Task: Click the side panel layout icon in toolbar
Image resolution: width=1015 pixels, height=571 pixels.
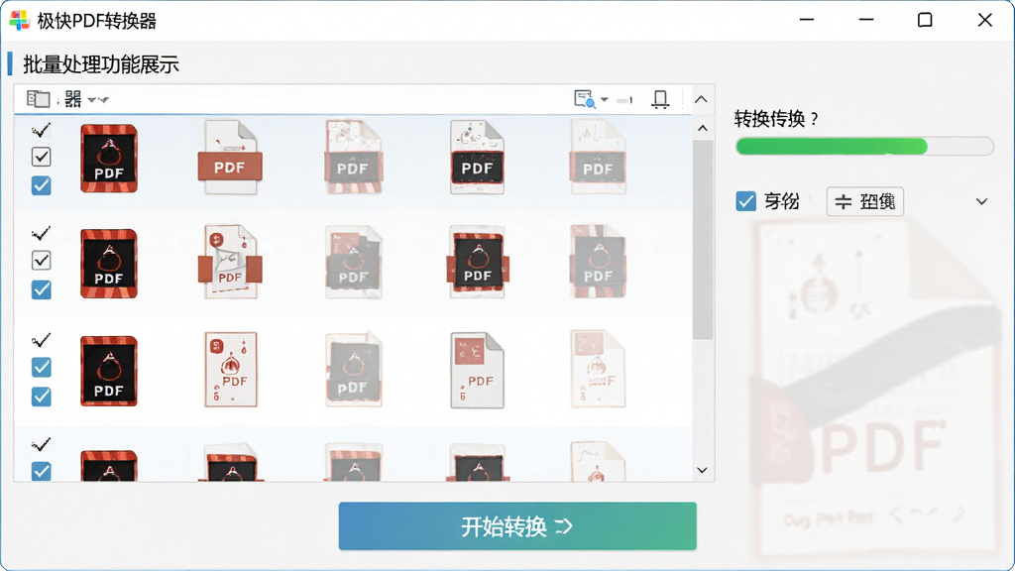Action: tap(39, 99)
